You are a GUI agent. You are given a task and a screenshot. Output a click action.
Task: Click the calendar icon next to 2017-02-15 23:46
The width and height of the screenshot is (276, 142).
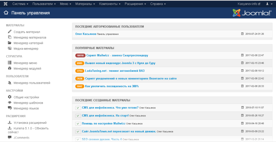[x=242, y=63]
